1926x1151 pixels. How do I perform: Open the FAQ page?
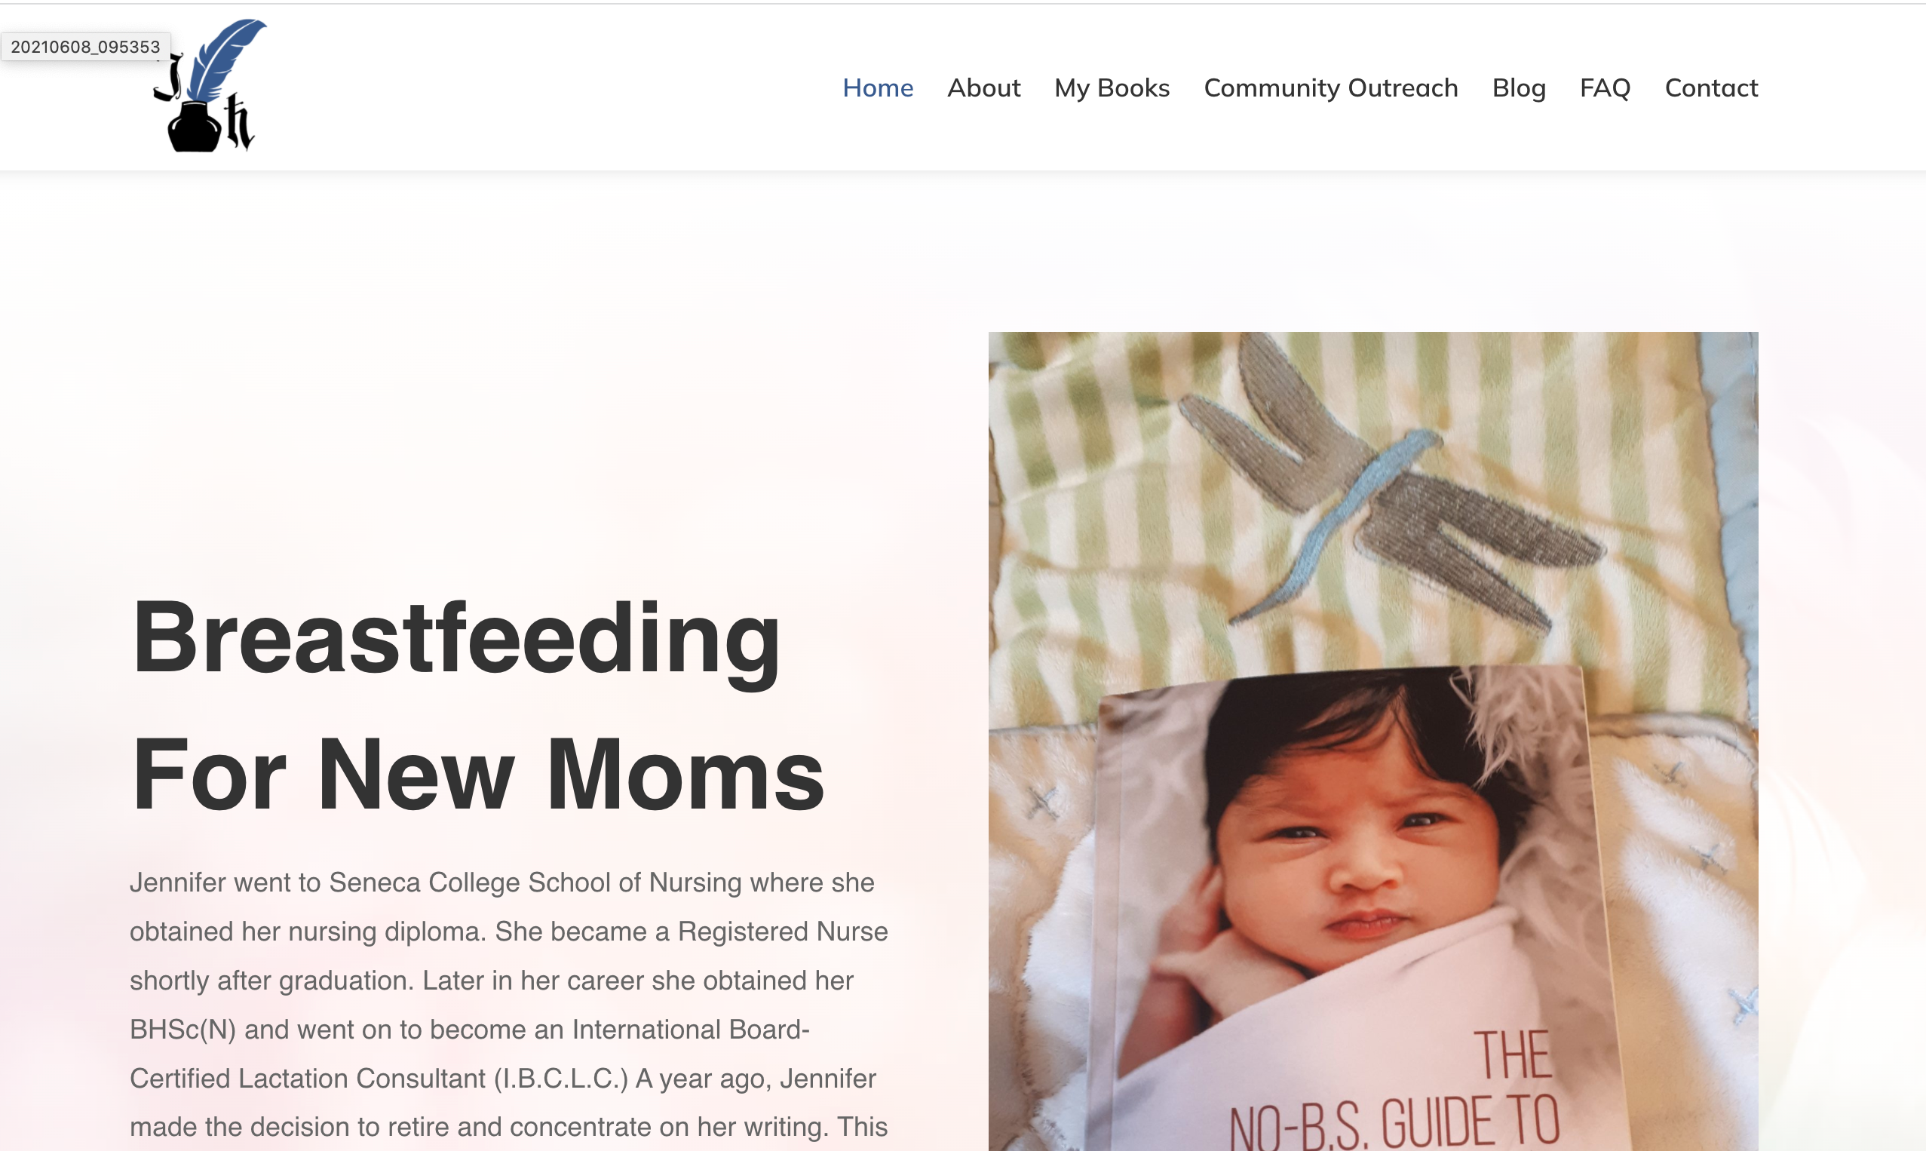[1605, 87]
